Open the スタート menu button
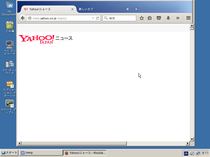This screenshot has width=210, height=157. (9, 153)
